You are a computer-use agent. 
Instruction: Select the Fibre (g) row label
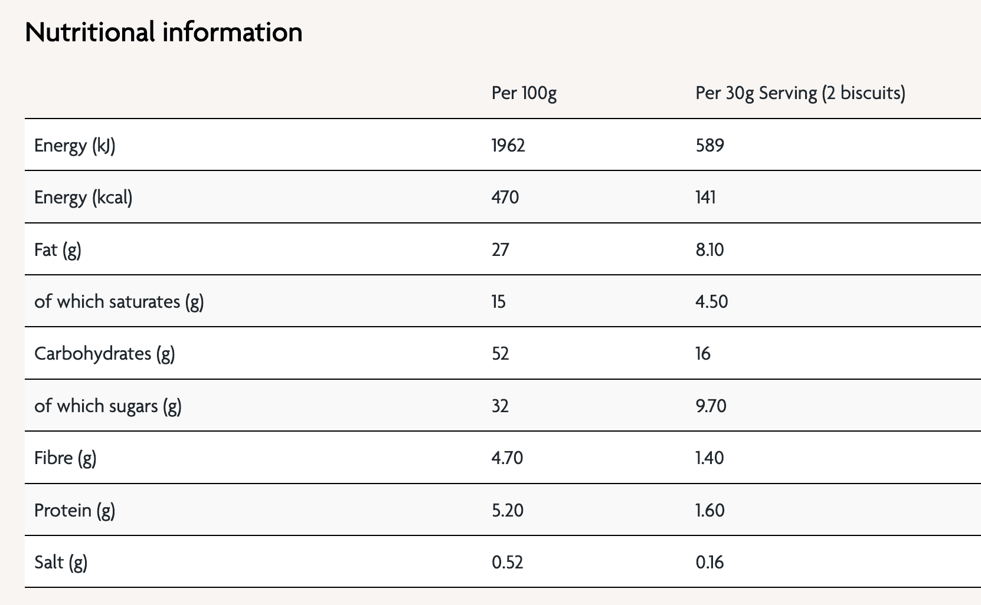[x=66, y=458]
